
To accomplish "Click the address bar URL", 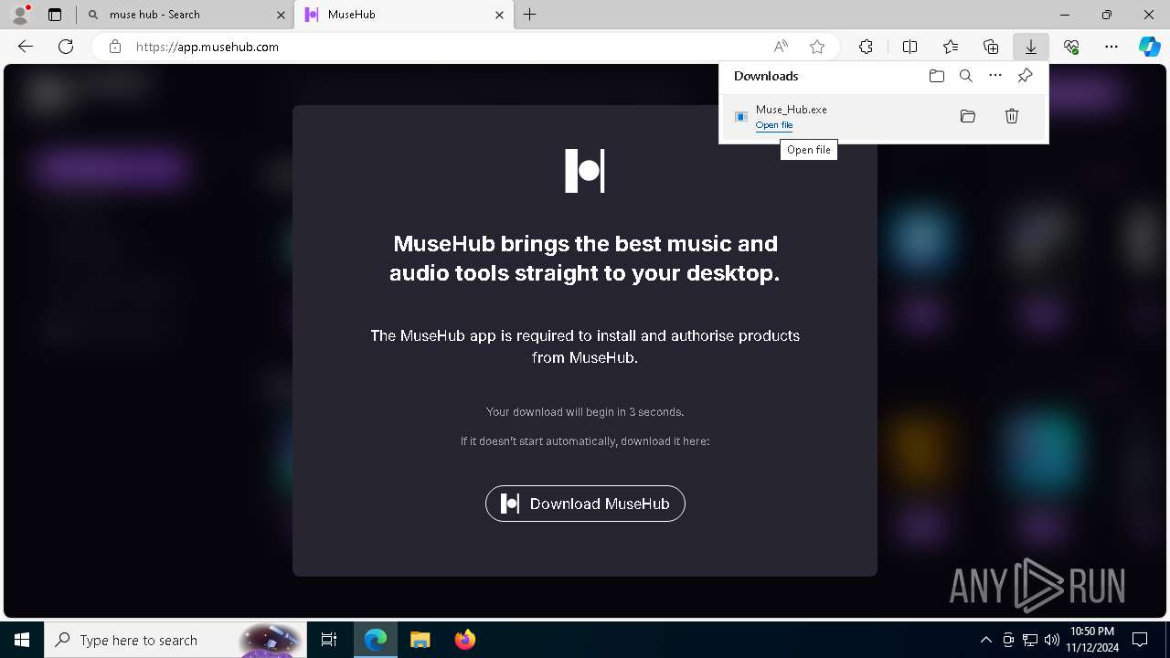I will pyautogui.click(x=207, y=47).
